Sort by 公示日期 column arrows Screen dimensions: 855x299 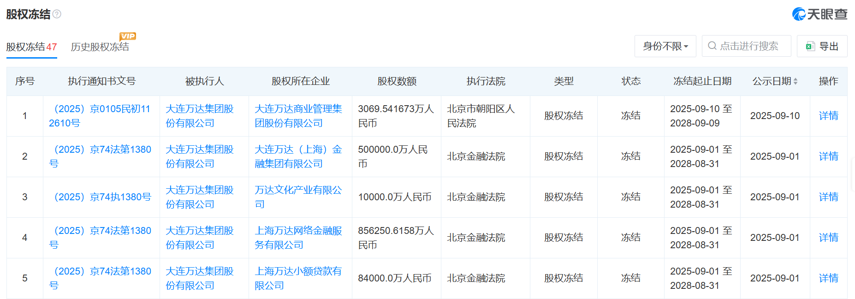796,81
